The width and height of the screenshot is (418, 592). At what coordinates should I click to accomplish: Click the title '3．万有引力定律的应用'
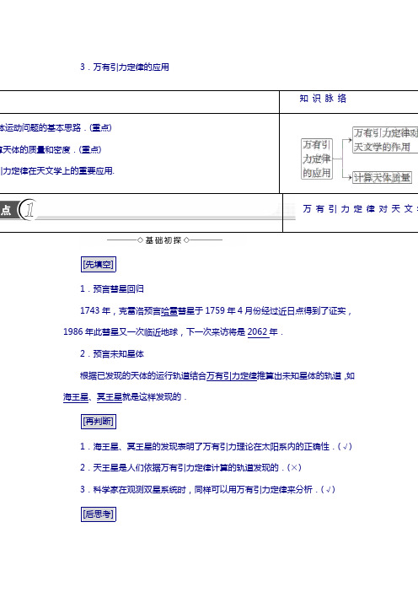(x=125, y=67)
